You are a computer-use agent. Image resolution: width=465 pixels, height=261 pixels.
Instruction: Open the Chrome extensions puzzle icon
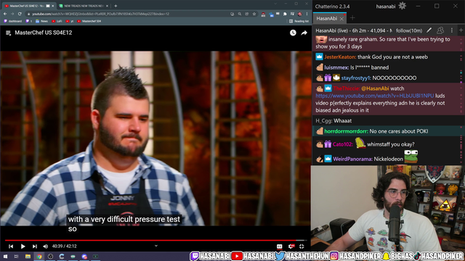coord(285,14)
